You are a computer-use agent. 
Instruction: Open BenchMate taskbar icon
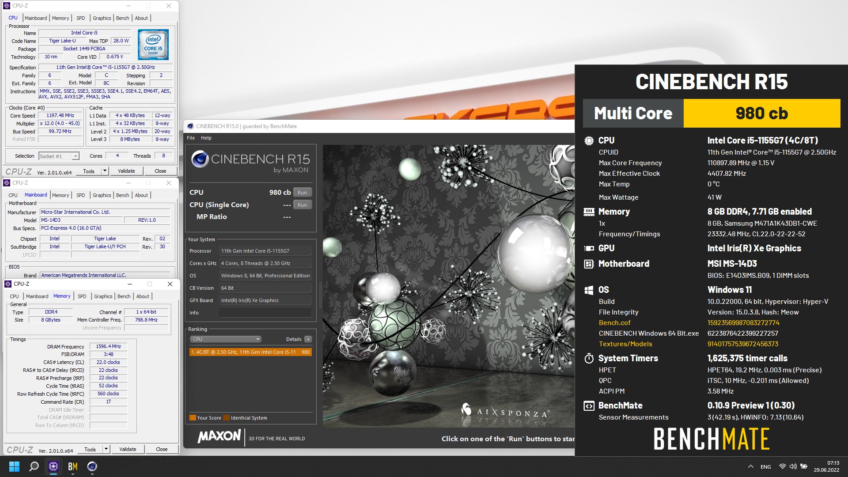[x=73, y=466]
